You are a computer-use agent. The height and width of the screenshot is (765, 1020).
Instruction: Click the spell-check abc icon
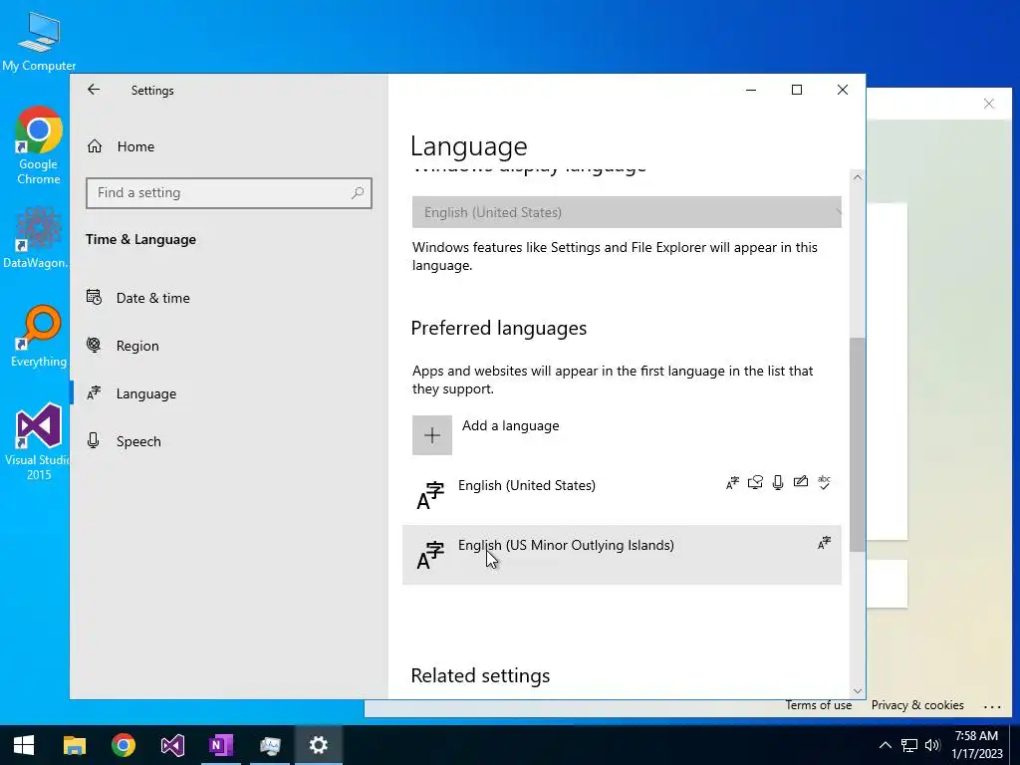click(824, 482)
